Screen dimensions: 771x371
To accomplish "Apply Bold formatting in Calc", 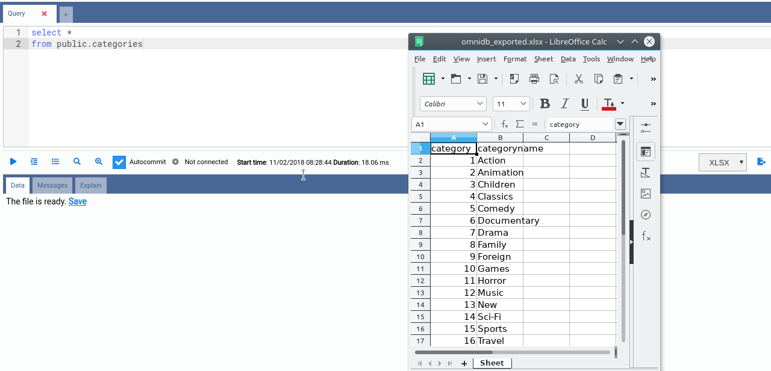I will (545, 104).
